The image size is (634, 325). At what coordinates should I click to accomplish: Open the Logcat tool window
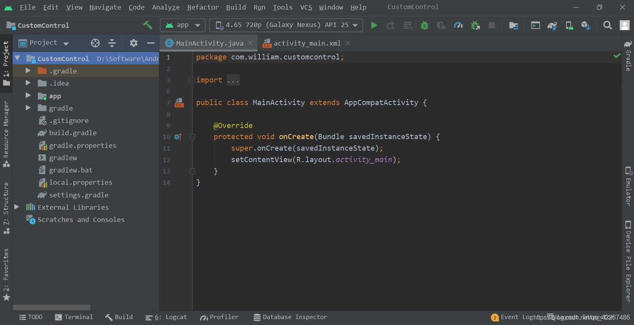pos(166,317)
